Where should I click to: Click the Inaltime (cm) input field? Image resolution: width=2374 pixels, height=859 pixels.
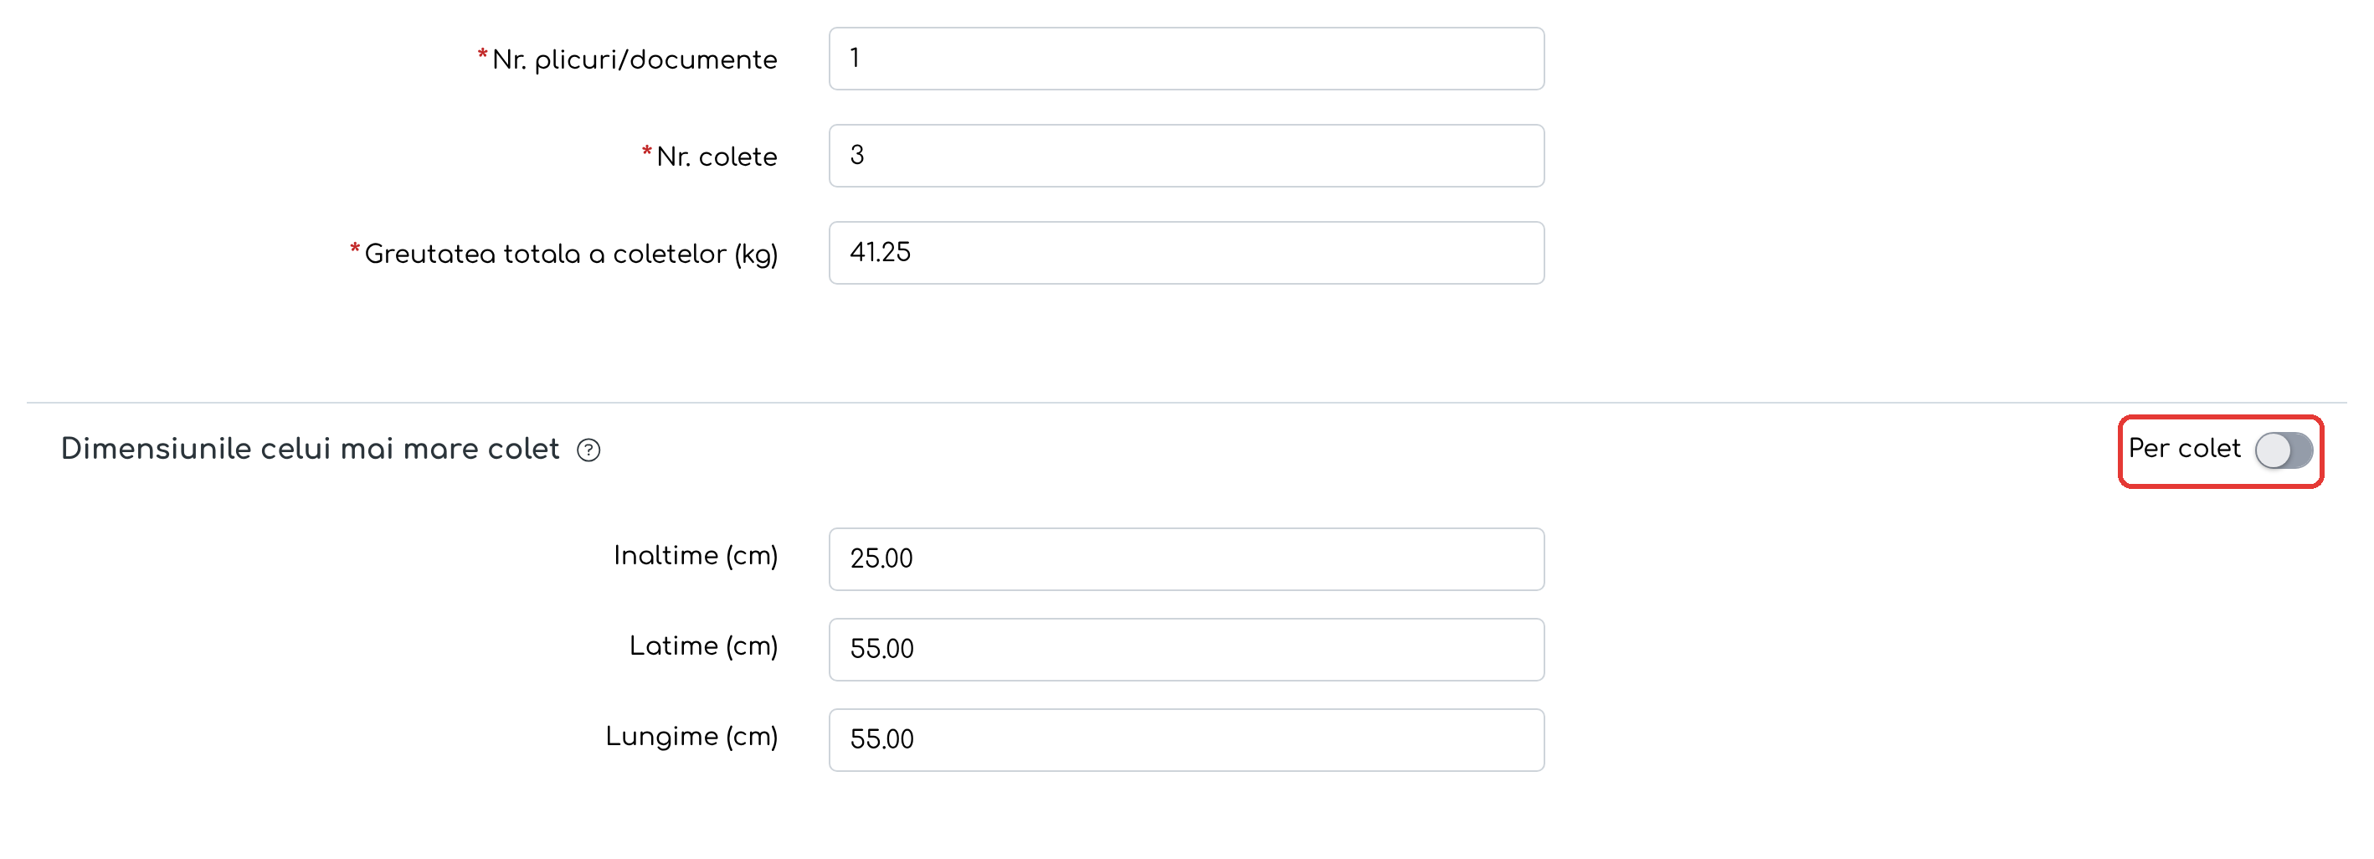pos(1186,558)
